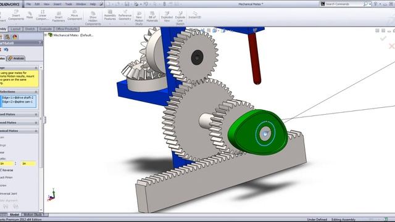Expand the Mechanical Mates tree node
This screenshot has height=222, width=395.
click(x=46, y=35)
